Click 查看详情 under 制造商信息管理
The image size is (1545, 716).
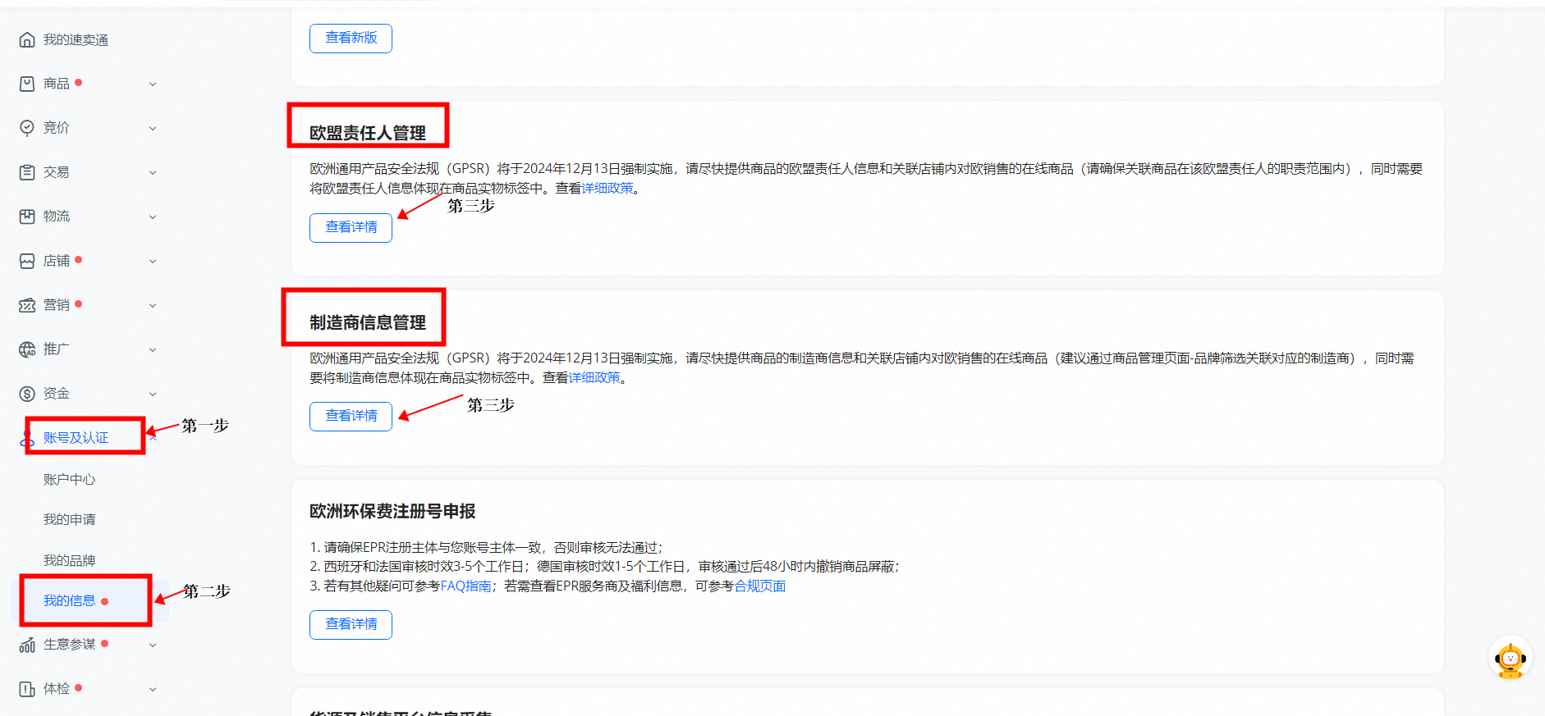click(351, 416)
